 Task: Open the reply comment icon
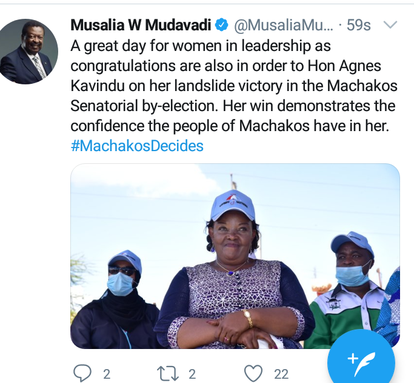click(x=82, y=373)
